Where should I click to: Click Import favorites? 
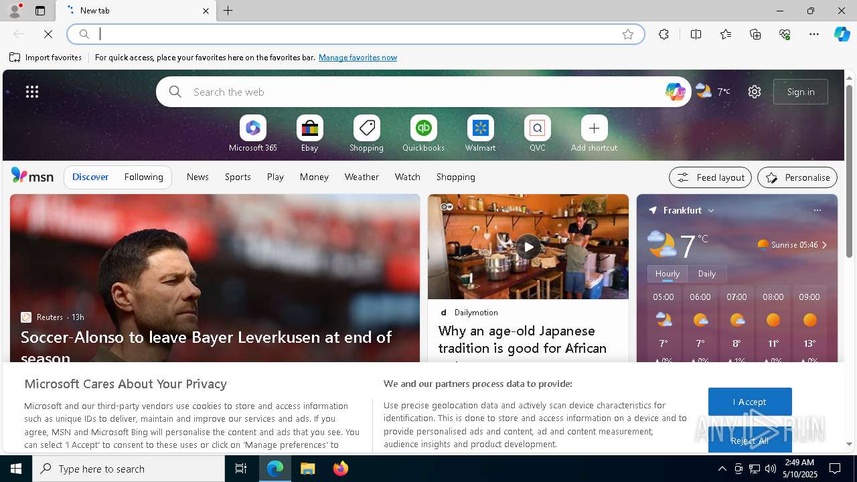coord(46,58)
